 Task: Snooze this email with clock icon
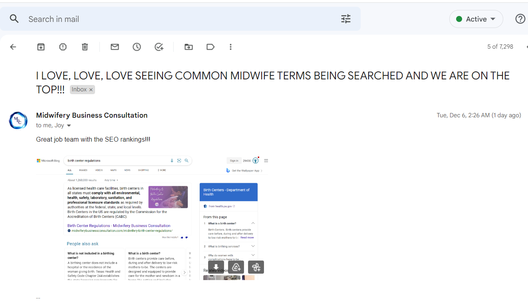click(137, 47)
